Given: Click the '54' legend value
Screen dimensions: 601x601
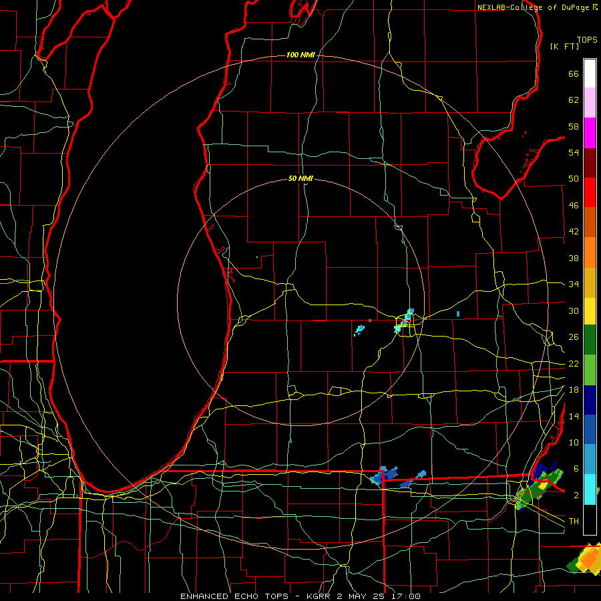Looking at the screenshot, I should tap(574, 152).
